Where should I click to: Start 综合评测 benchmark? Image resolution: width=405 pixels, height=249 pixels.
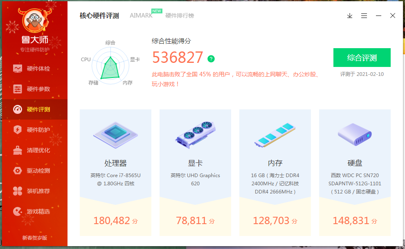[x=362, y=58]
